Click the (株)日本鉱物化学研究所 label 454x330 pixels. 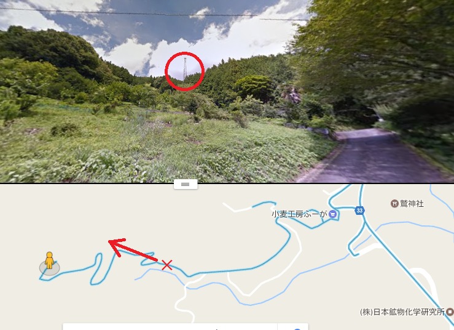(x=402, y=312)
